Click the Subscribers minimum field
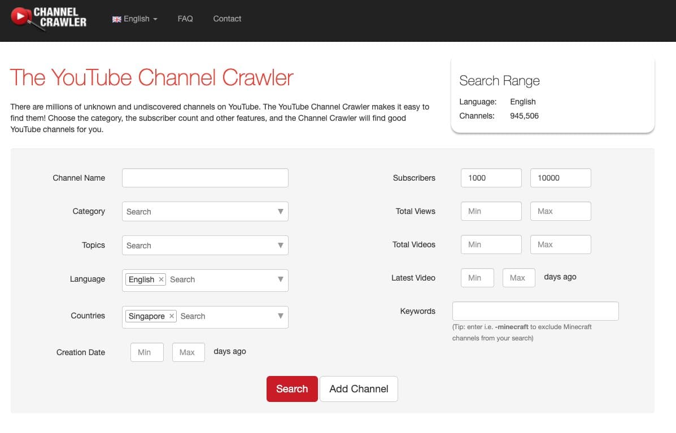The height and width of the screenshot is (433, 676). point(491,178)
